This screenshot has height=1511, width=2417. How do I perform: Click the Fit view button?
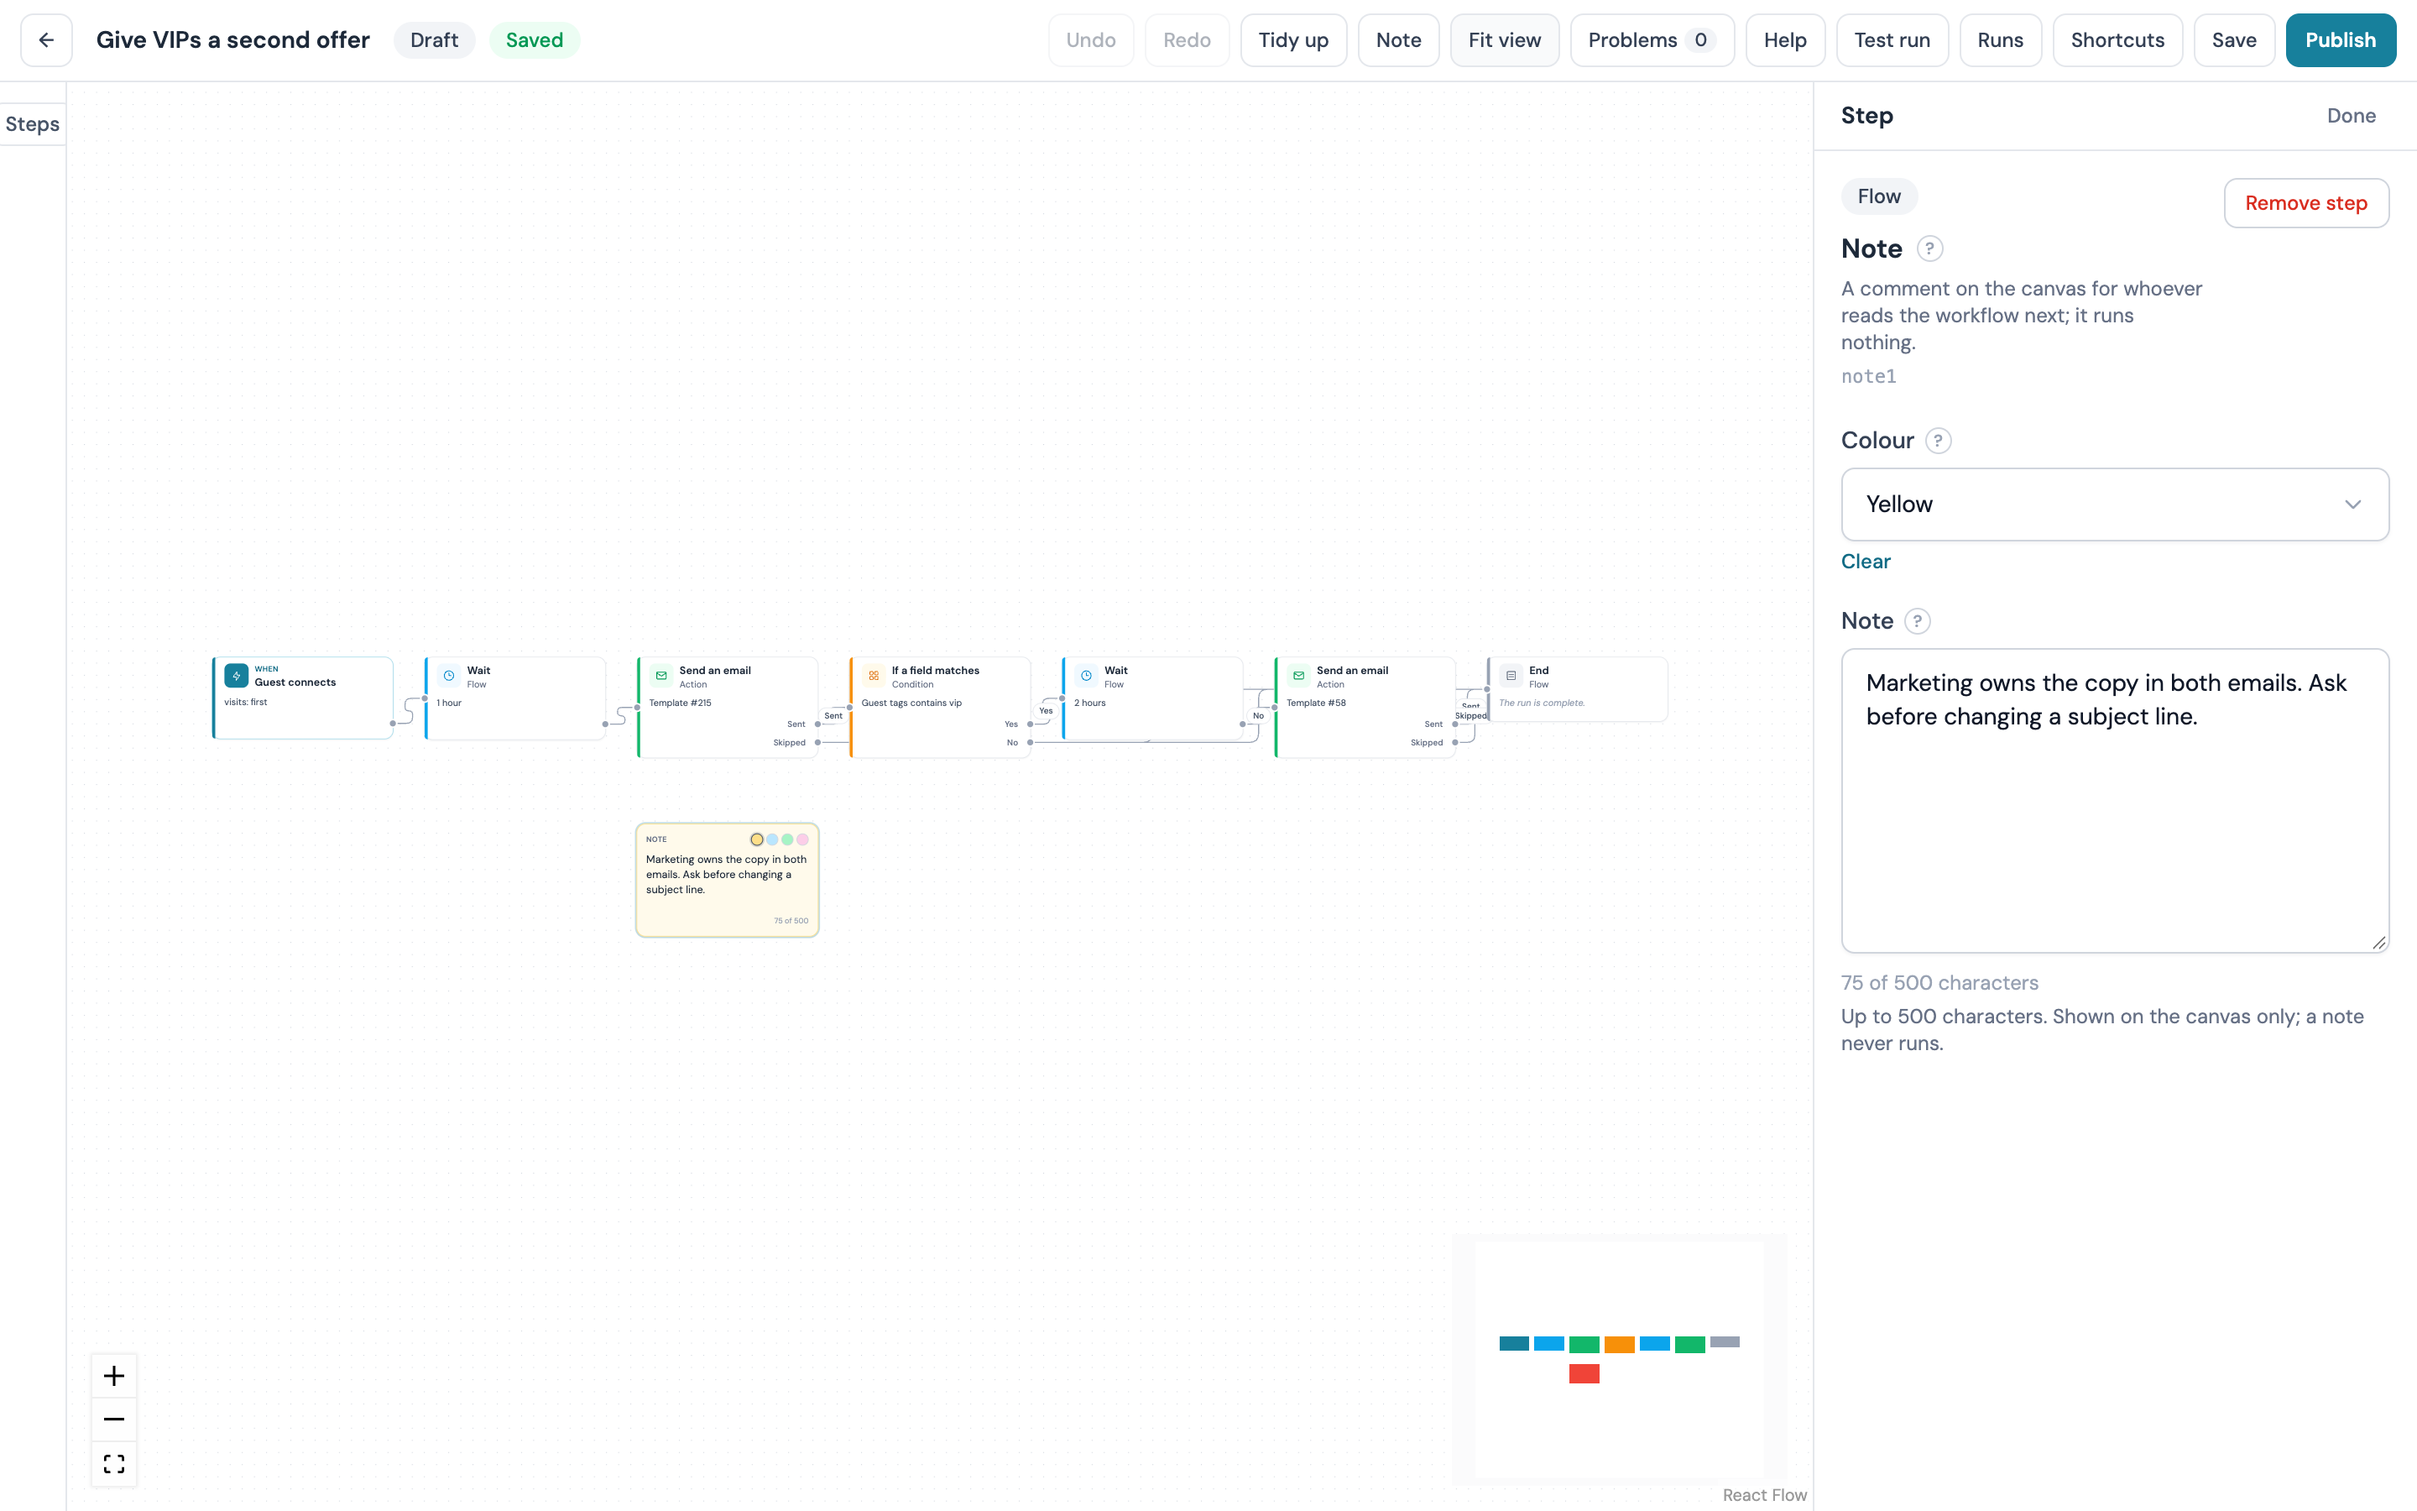point(1504,40)
